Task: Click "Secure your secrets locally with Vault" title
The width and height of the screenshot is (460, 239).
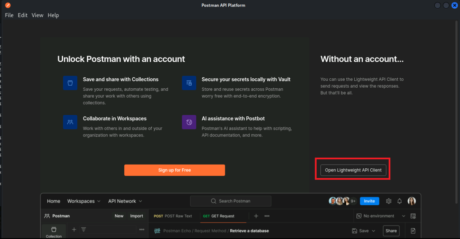Action: click(x=246, y=79)
